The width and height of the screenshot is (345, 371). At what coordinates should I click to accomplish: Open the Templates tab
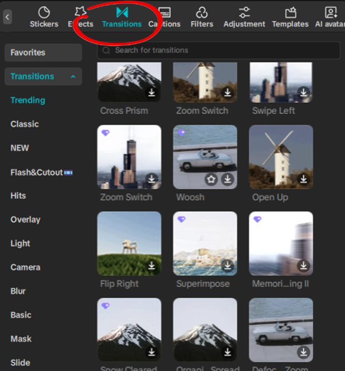(x=291, y=17)
